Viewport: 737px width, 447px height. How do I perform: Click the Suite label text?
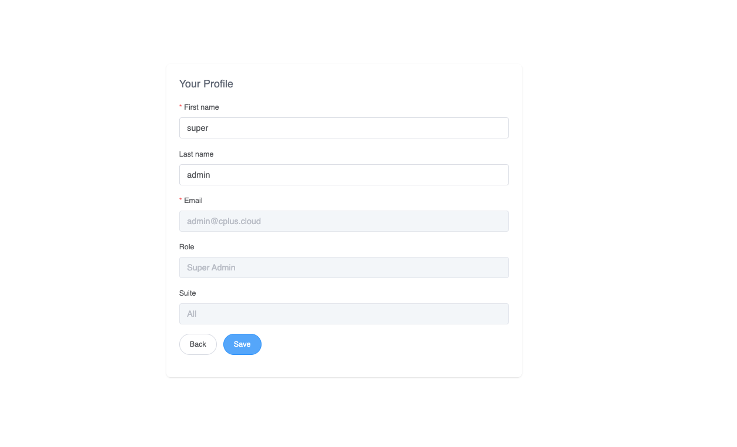pyautogui.click(x=187, y=293)
